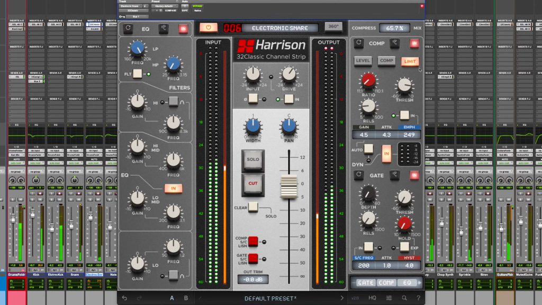Click the OUT TRIM -0.0 dB field
542x305 pixels.
(252, 280)
